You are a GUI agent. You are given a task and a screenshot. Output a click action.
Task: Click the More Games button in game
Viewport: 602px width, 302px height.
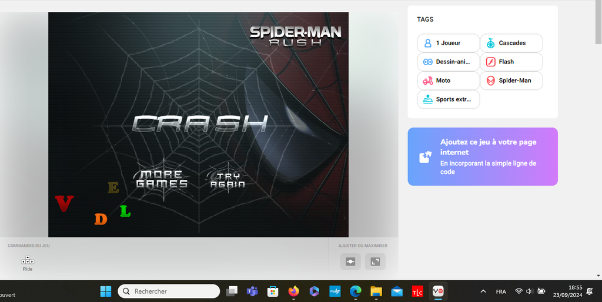coord(162,179)
